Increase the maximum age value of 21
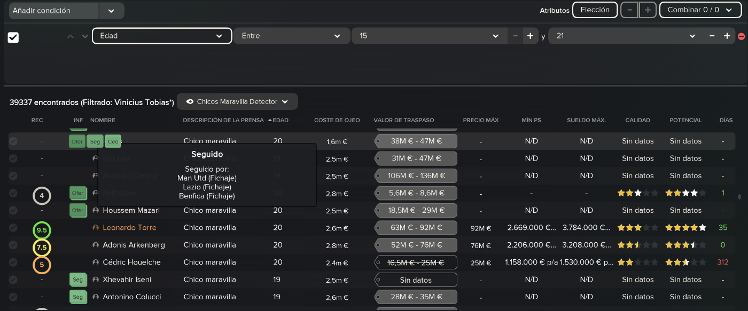Screen dimensions: 748x311 (727, 36)
